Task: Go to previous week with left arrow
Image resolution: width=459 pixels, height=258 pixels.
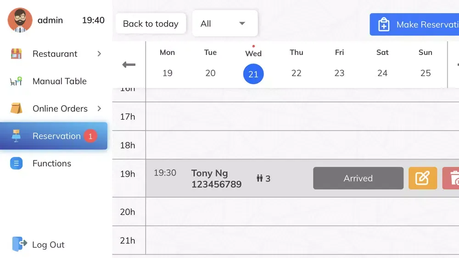Action: coord(129,65)
